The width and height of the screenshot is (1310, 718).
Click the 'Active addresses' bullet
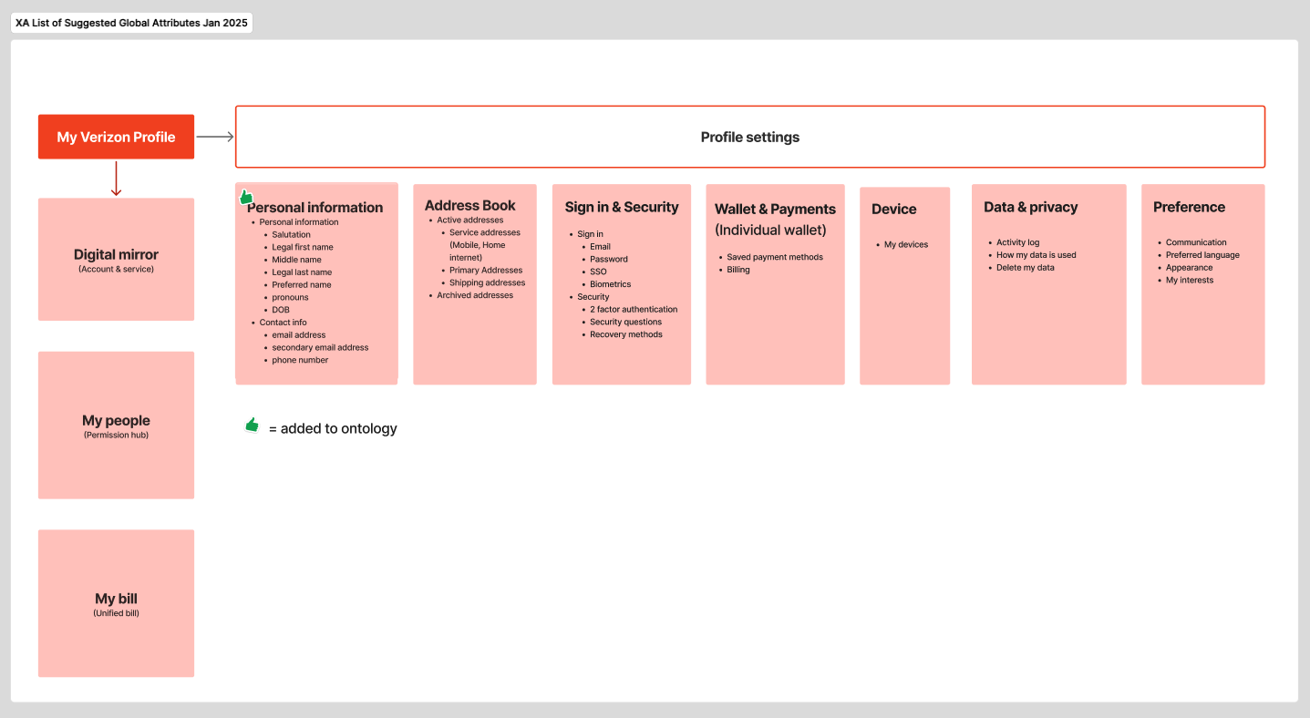coord(469,221)
